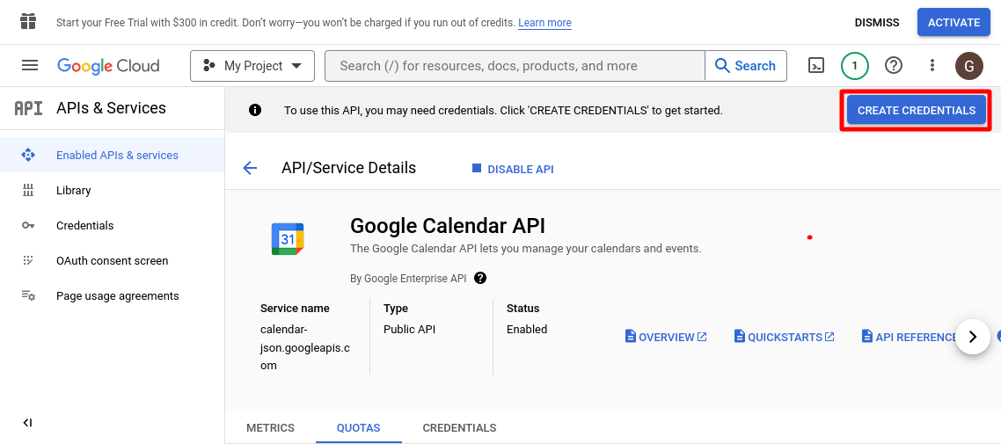Screen dimensions: 1001x444
Task: Click the help icon beside Google Enterprise API
Action: [480, 278]
